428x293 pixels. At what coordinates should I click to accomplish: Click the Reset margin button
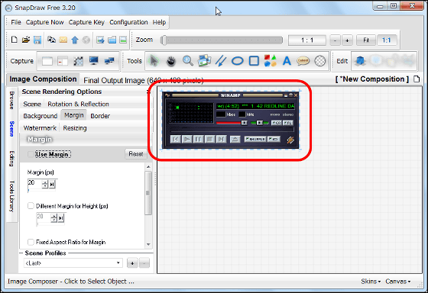(x=136, y=154)
